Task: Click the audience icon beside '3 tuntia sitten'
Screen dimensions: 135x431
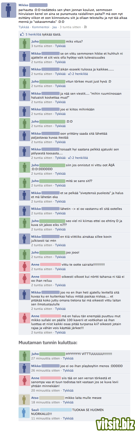Action: (85, 27)
